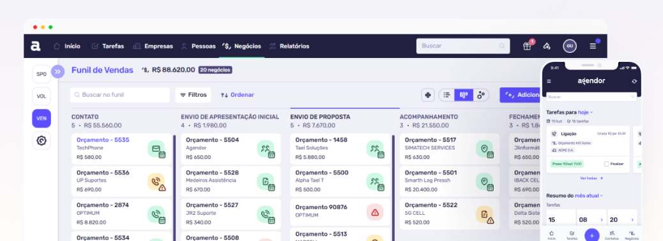
Task: Click the red warning icon on Orçamento 90876
Action: 375,212
